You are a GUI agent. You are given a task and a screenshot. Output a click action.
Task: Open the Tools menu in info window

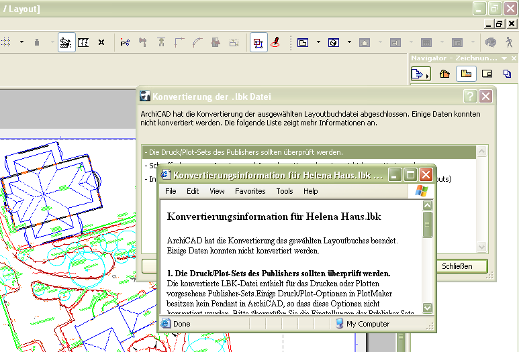coord(285,191)
